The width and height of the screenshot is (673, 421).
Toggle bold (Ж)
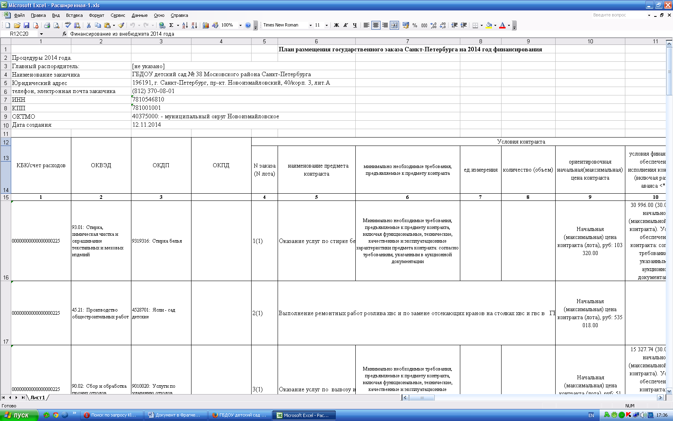point(336,25)
